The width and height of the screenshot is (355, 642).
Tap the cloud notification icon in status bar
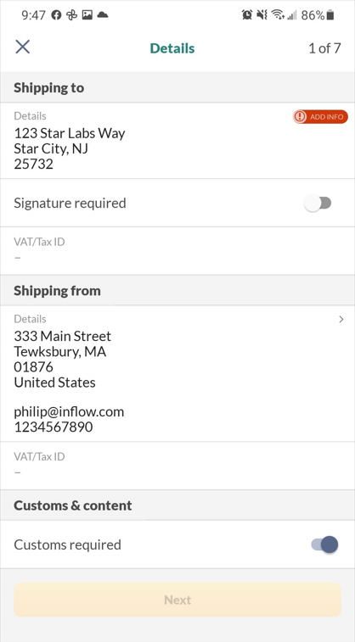pos(103,15)
